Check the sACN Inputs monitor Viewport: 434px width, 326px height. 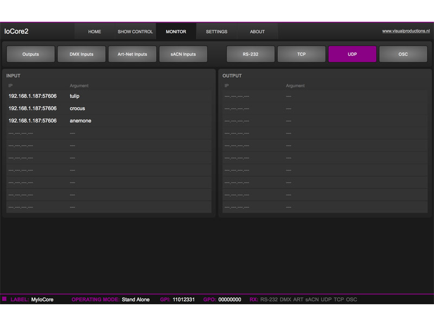(183, 54)
